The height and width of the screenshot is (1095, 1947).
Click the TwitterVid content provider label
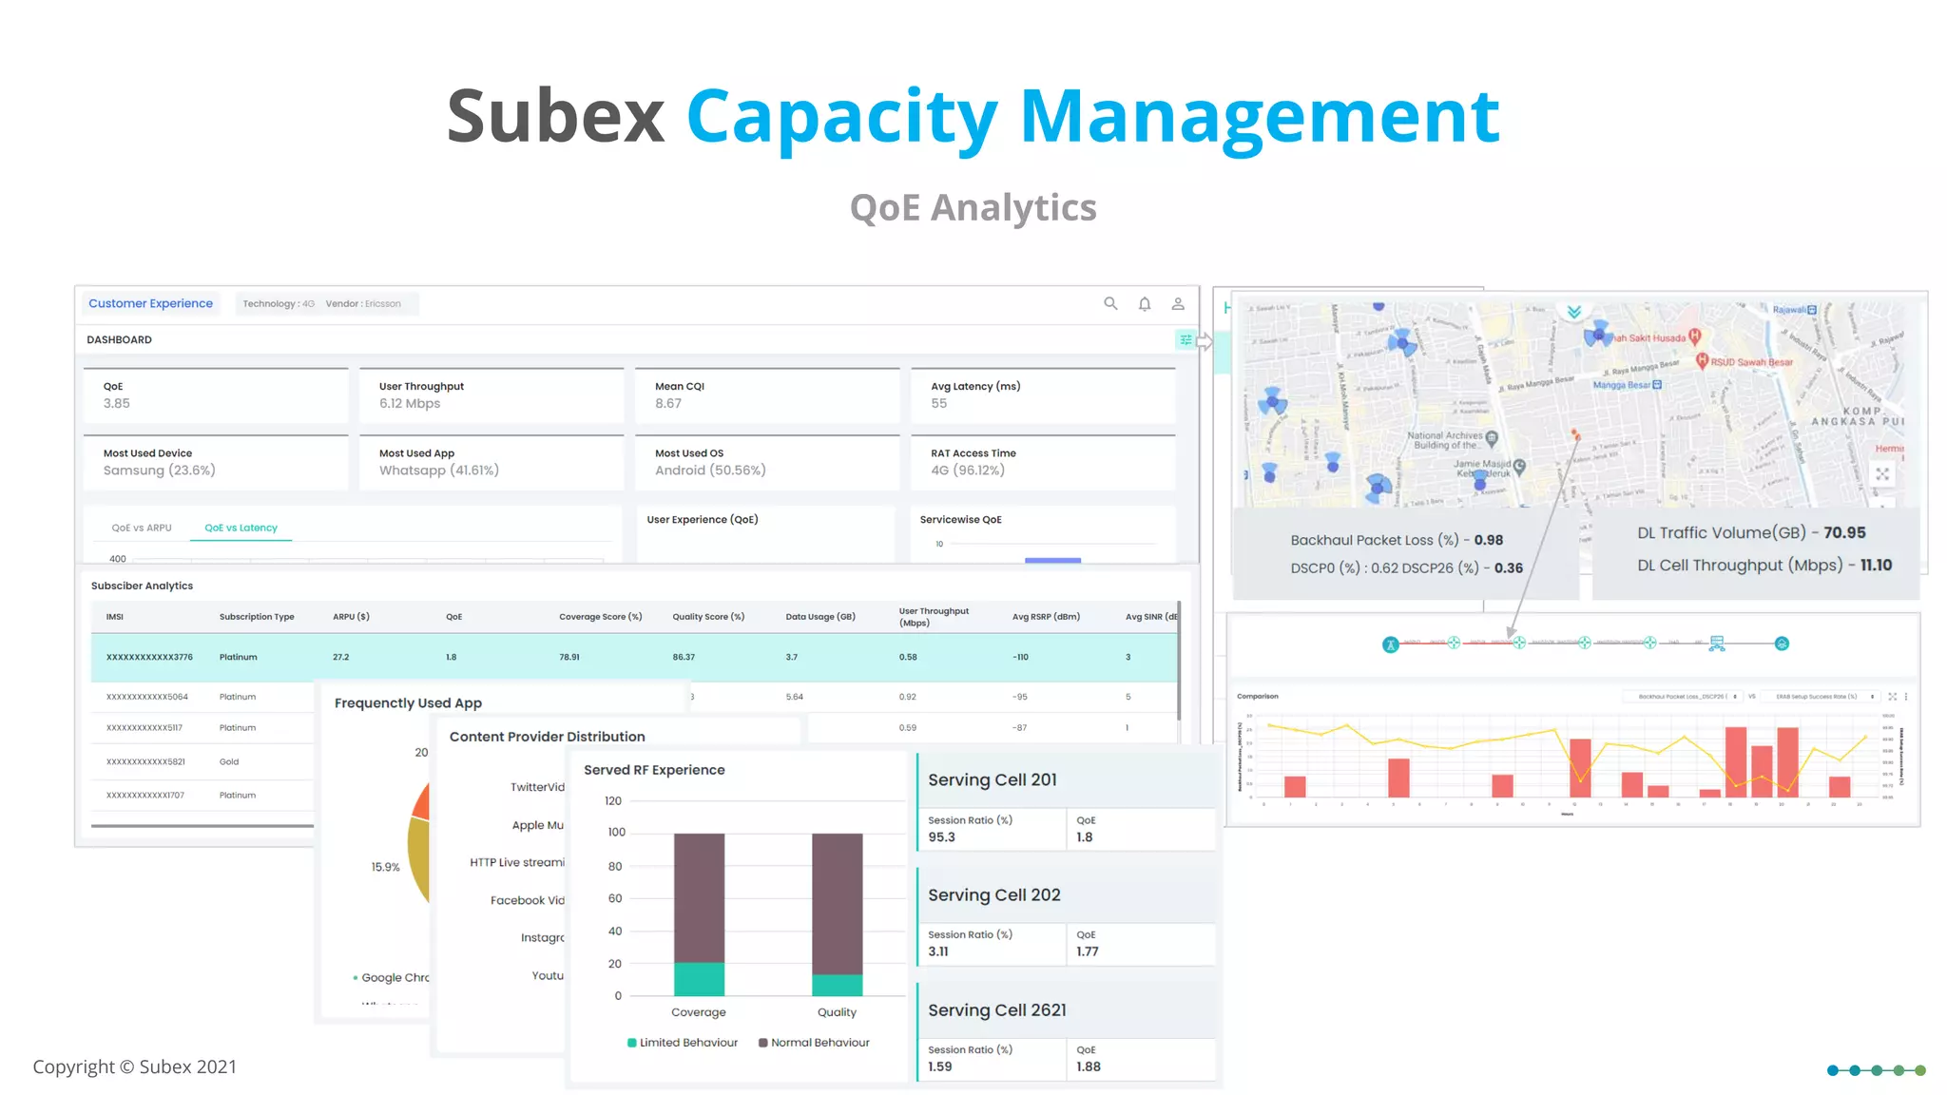[537, 787]
